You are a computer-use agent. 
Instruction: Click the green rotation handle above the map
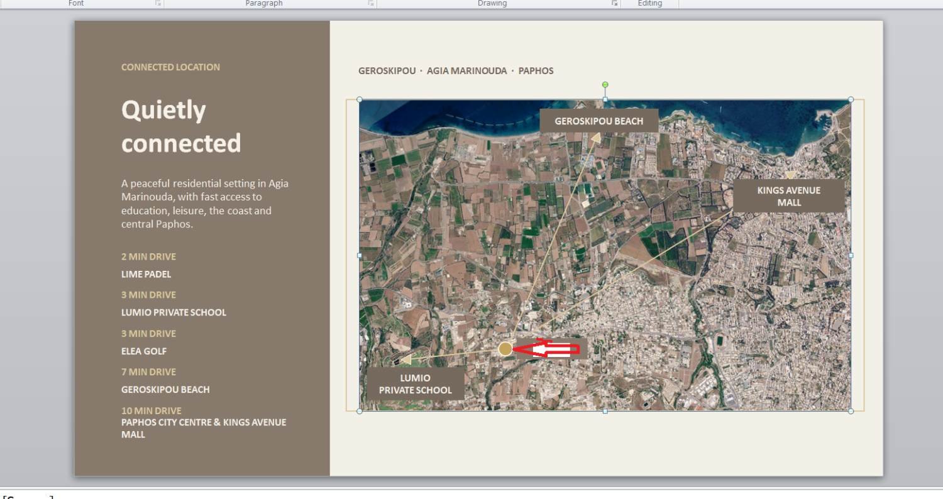click(x=605, y=84)
